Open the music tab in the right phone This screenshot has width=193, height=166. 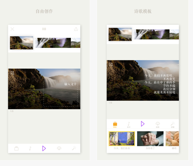point(128,124)
